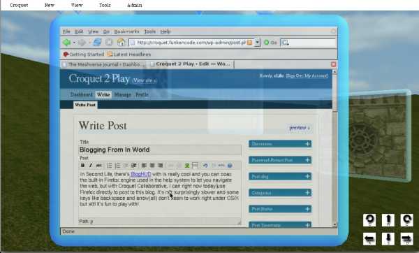Click the strafe-left arrow navigation button
Viewport: 419px width, 253px height.
(x=369, y=239)
